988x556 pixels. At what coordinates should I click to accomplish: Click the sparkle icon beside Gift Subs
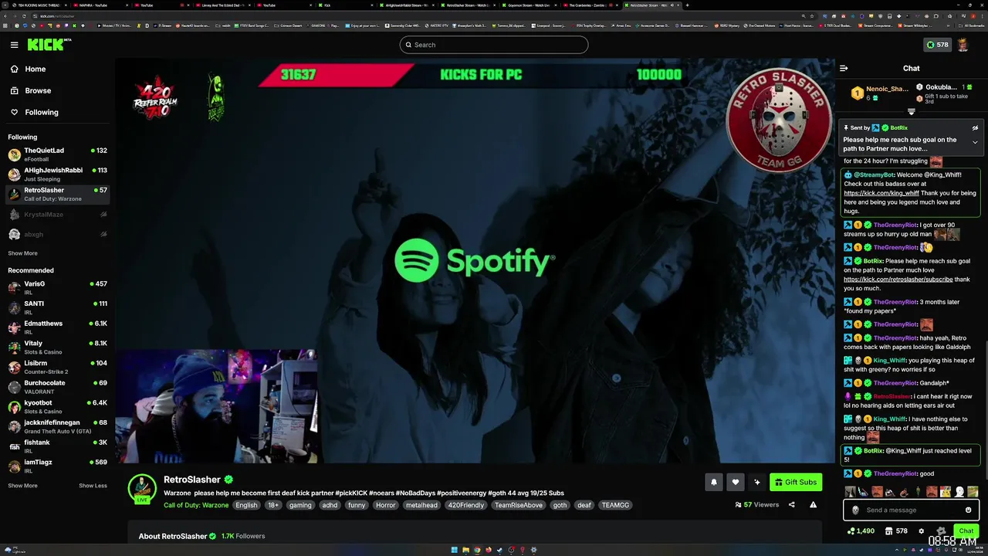point(756,482)
